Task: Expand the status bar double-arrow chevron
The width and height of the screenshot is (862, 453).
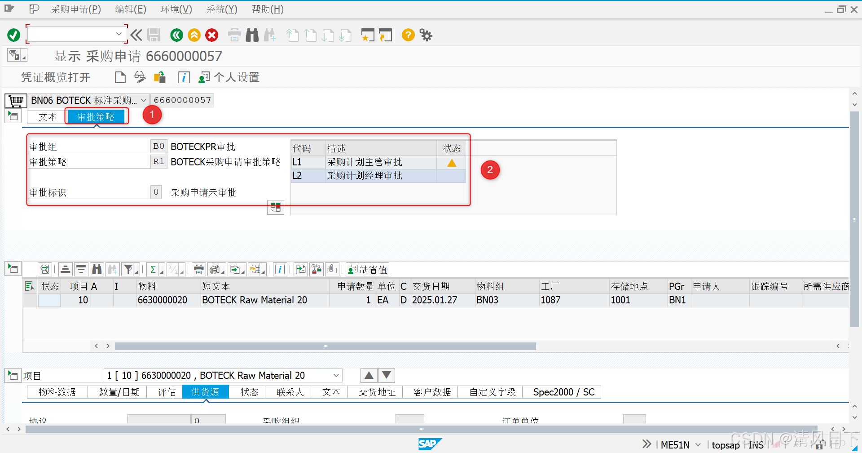Action: tap(646, 444)
